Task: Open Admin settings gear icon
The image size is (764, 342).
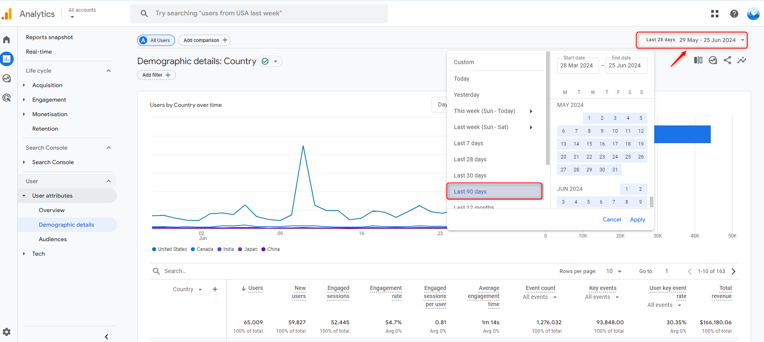Action: pyautogui.click(x=6, y=332)
